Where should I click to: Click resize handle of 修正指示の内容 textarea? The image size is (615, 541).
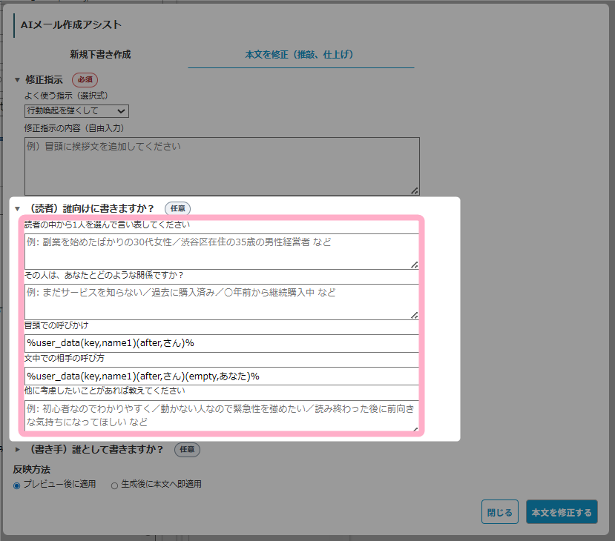click(414, 190)
